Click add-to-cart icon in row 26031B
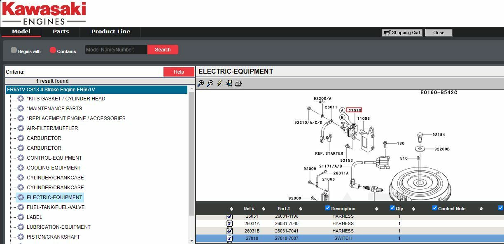504x244 pixels. [x=229, y=231]
